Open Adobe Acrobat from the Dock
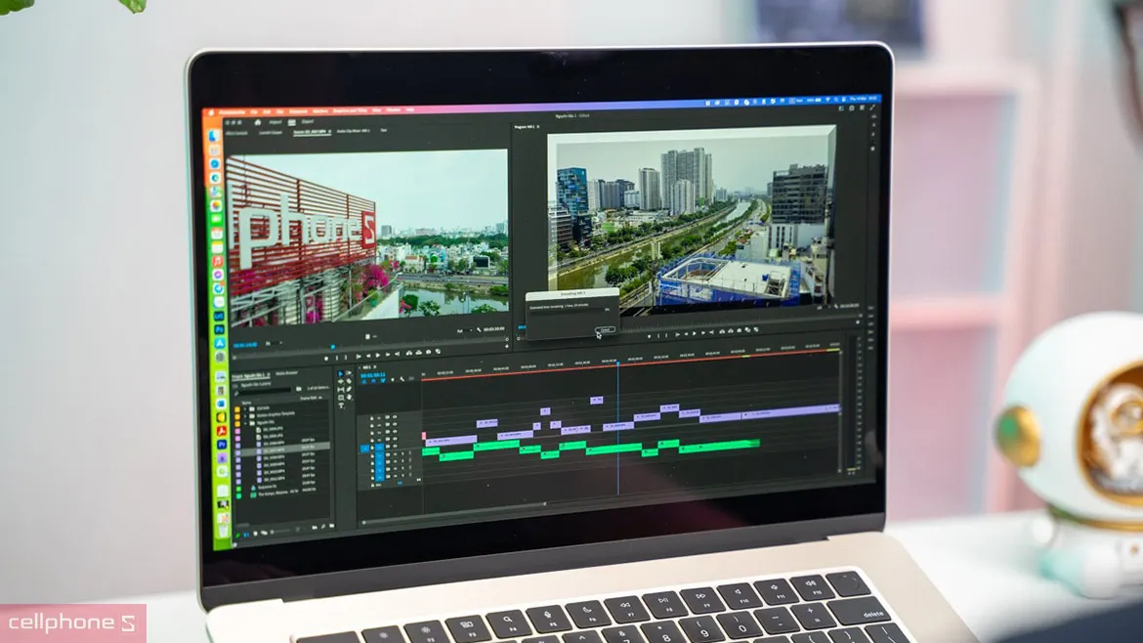1143x643 pixels. 222,431
